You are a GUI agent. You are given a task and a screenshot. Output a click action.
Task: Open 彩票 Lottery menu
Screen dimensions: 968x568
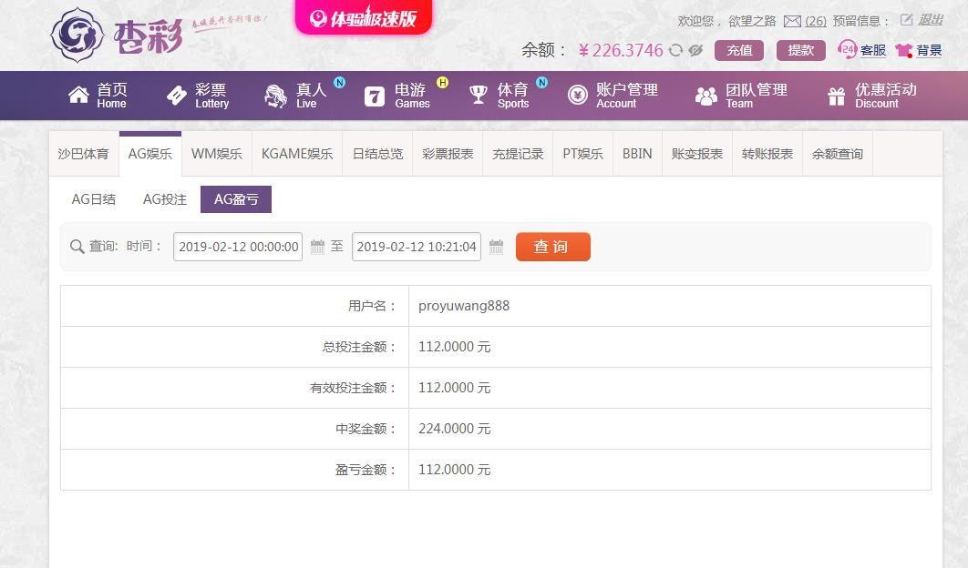(x=211, y=95)
